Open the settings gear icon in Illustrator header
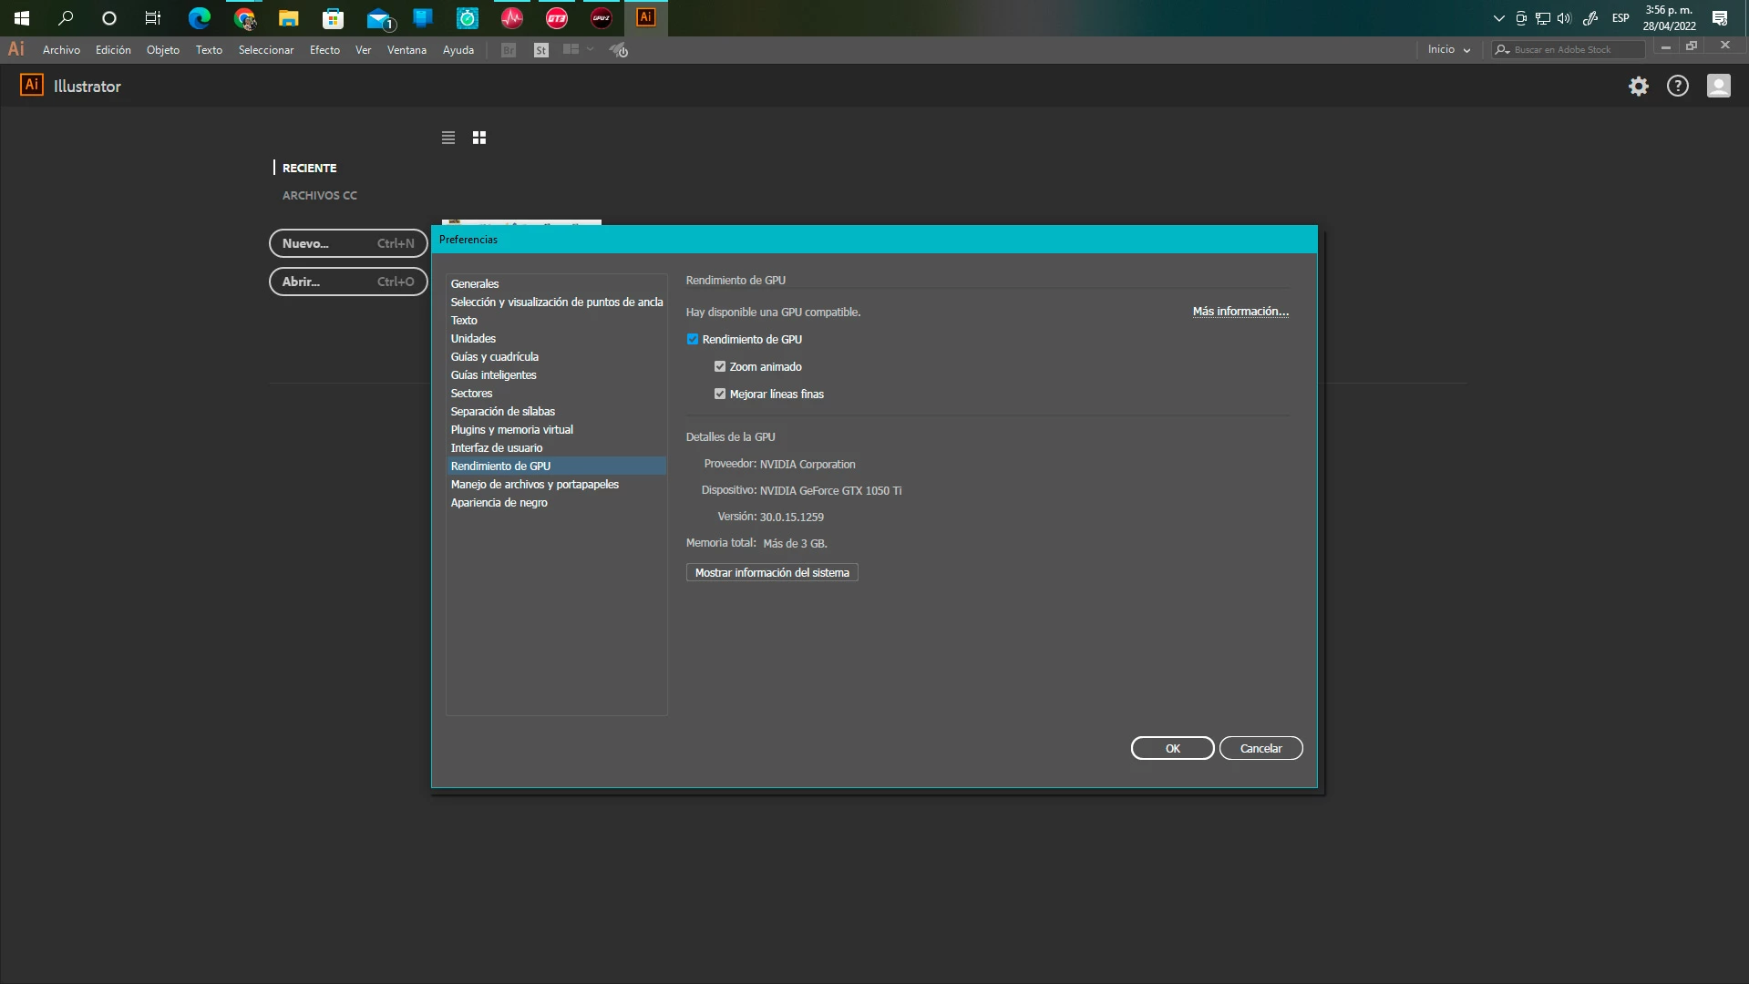1749x984 pixels. (x=1639, y=86)
